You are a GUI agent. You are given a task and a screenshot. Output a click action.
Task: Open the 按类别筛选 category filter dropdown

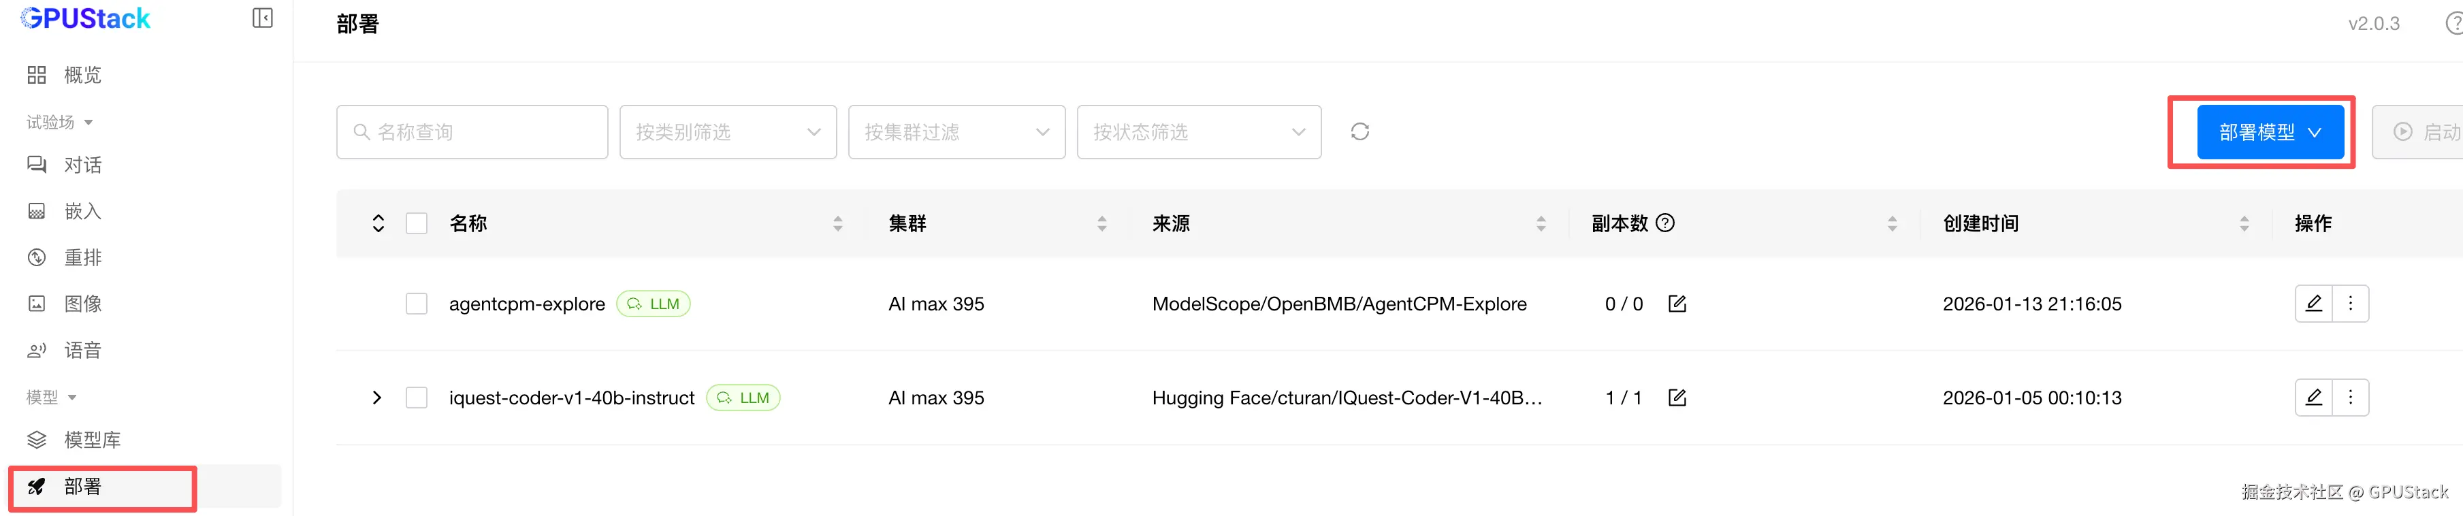[728, 132]
